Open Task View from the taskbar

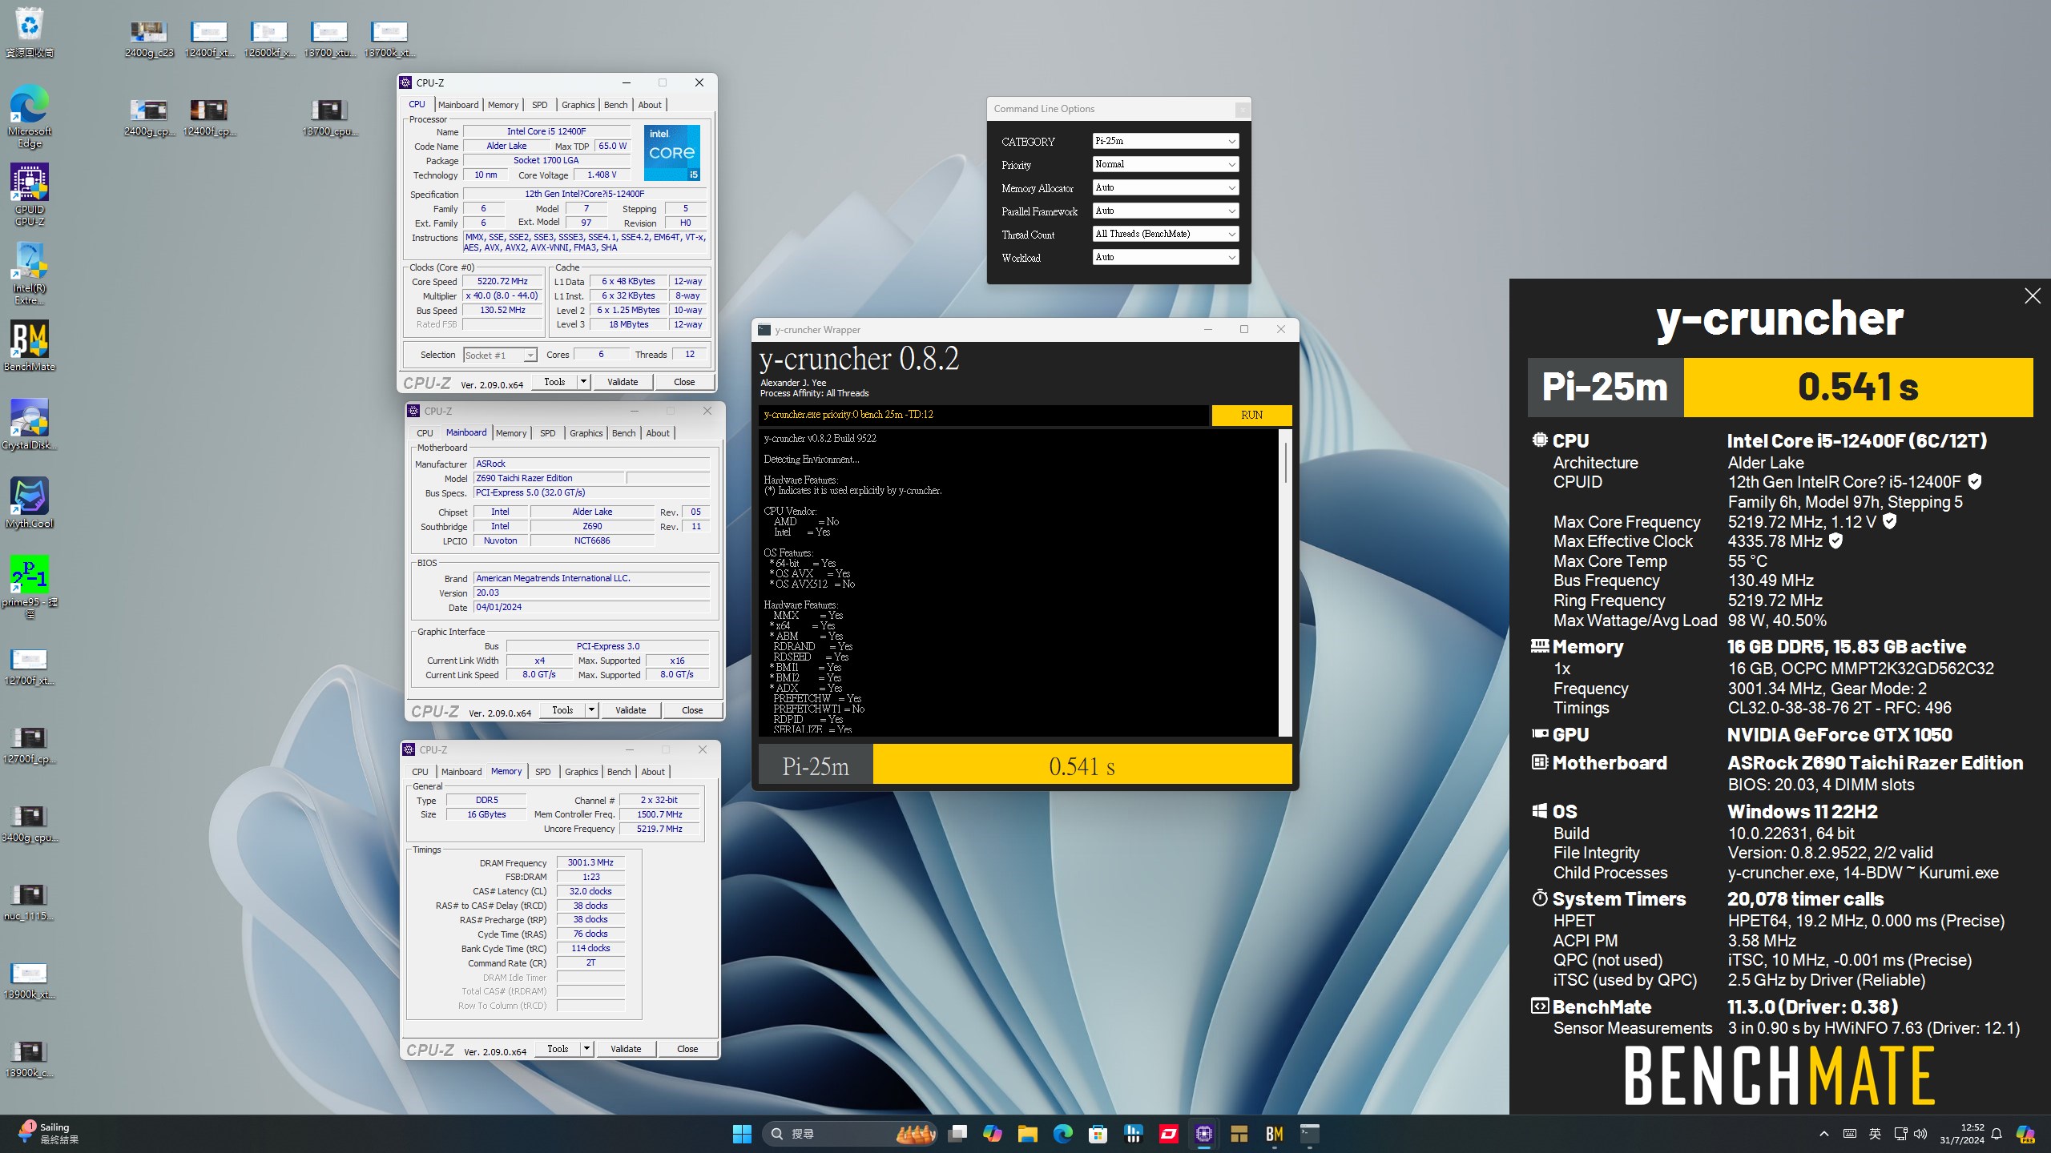click(x=957, y=1134)
